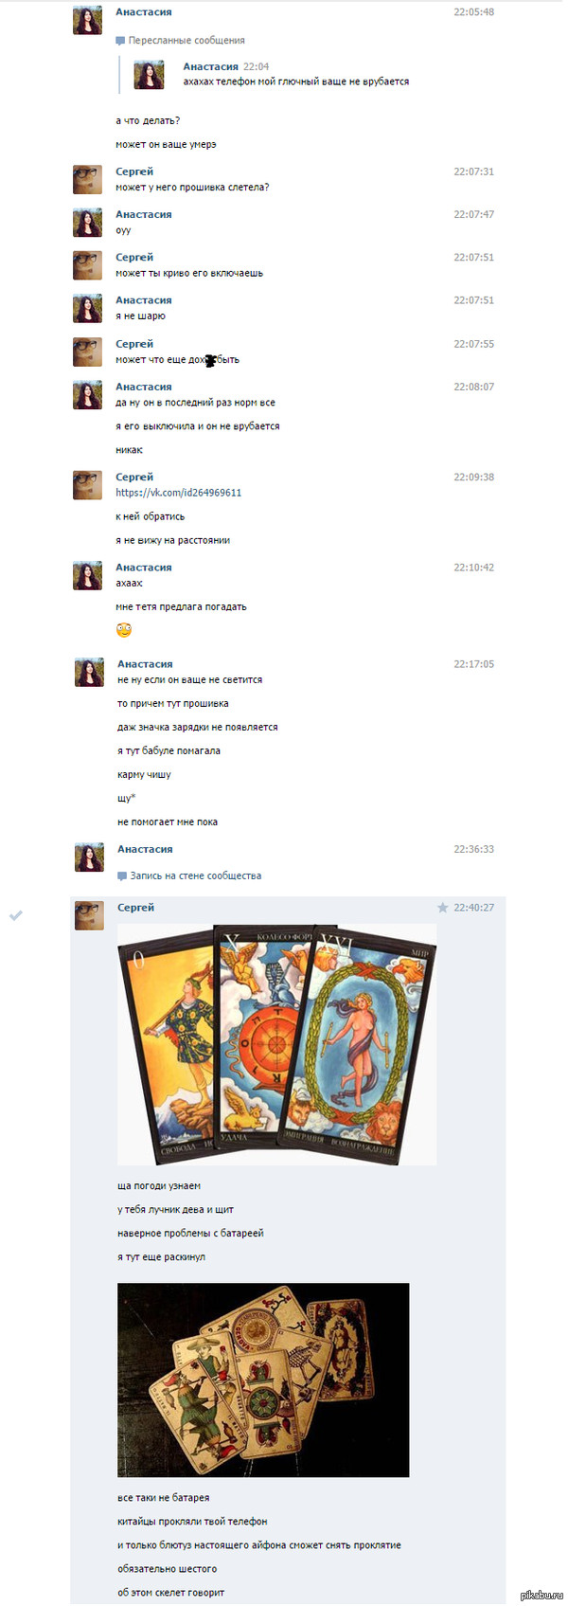
Task: Open Анастасия's name at 22:36:33 message
Action: coord(145,849)
